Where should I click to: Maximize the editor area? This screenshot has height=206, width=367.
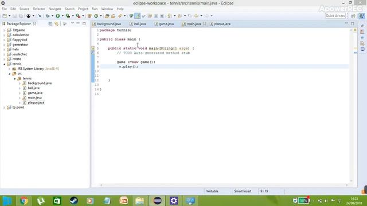353,23
